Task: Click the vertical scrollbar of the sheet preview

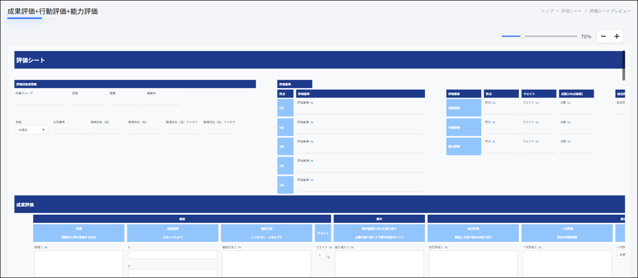Action: (624, 66)
